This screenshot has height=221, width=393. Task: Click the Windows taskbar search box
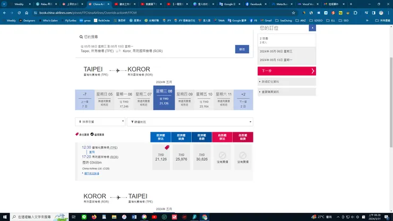coord(39,217)
